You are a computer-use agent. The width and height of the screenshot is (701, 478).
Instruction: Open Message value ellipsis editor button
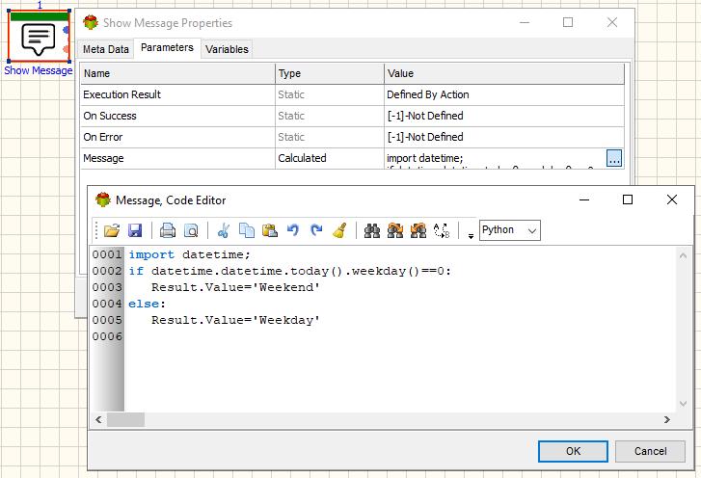614,158
